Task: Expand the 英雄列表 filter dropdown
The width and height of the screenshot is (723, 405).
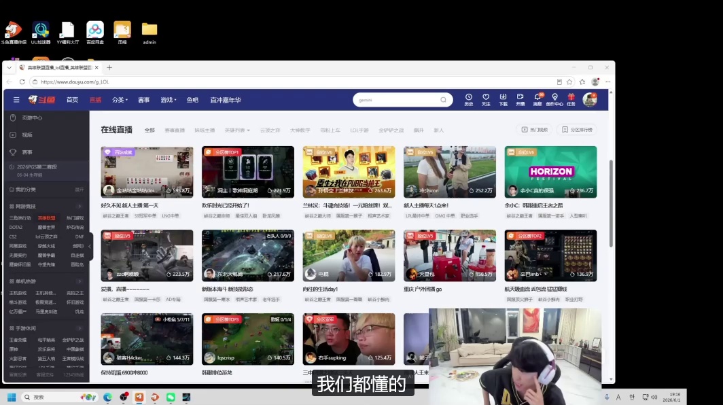Action: click(x=237, y=130)
